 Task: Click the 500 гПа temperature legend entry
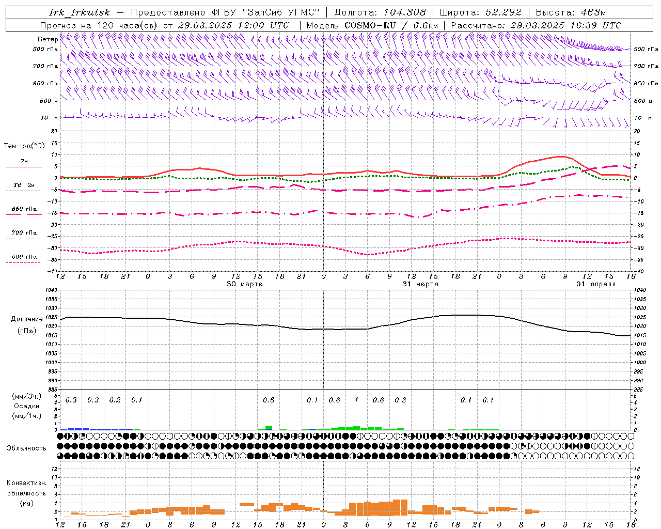pos(24,257)
